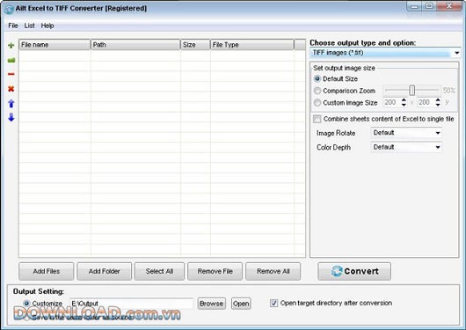Click the Remove File button
Viewport: 466px width, 330px height.
[215, 271]
